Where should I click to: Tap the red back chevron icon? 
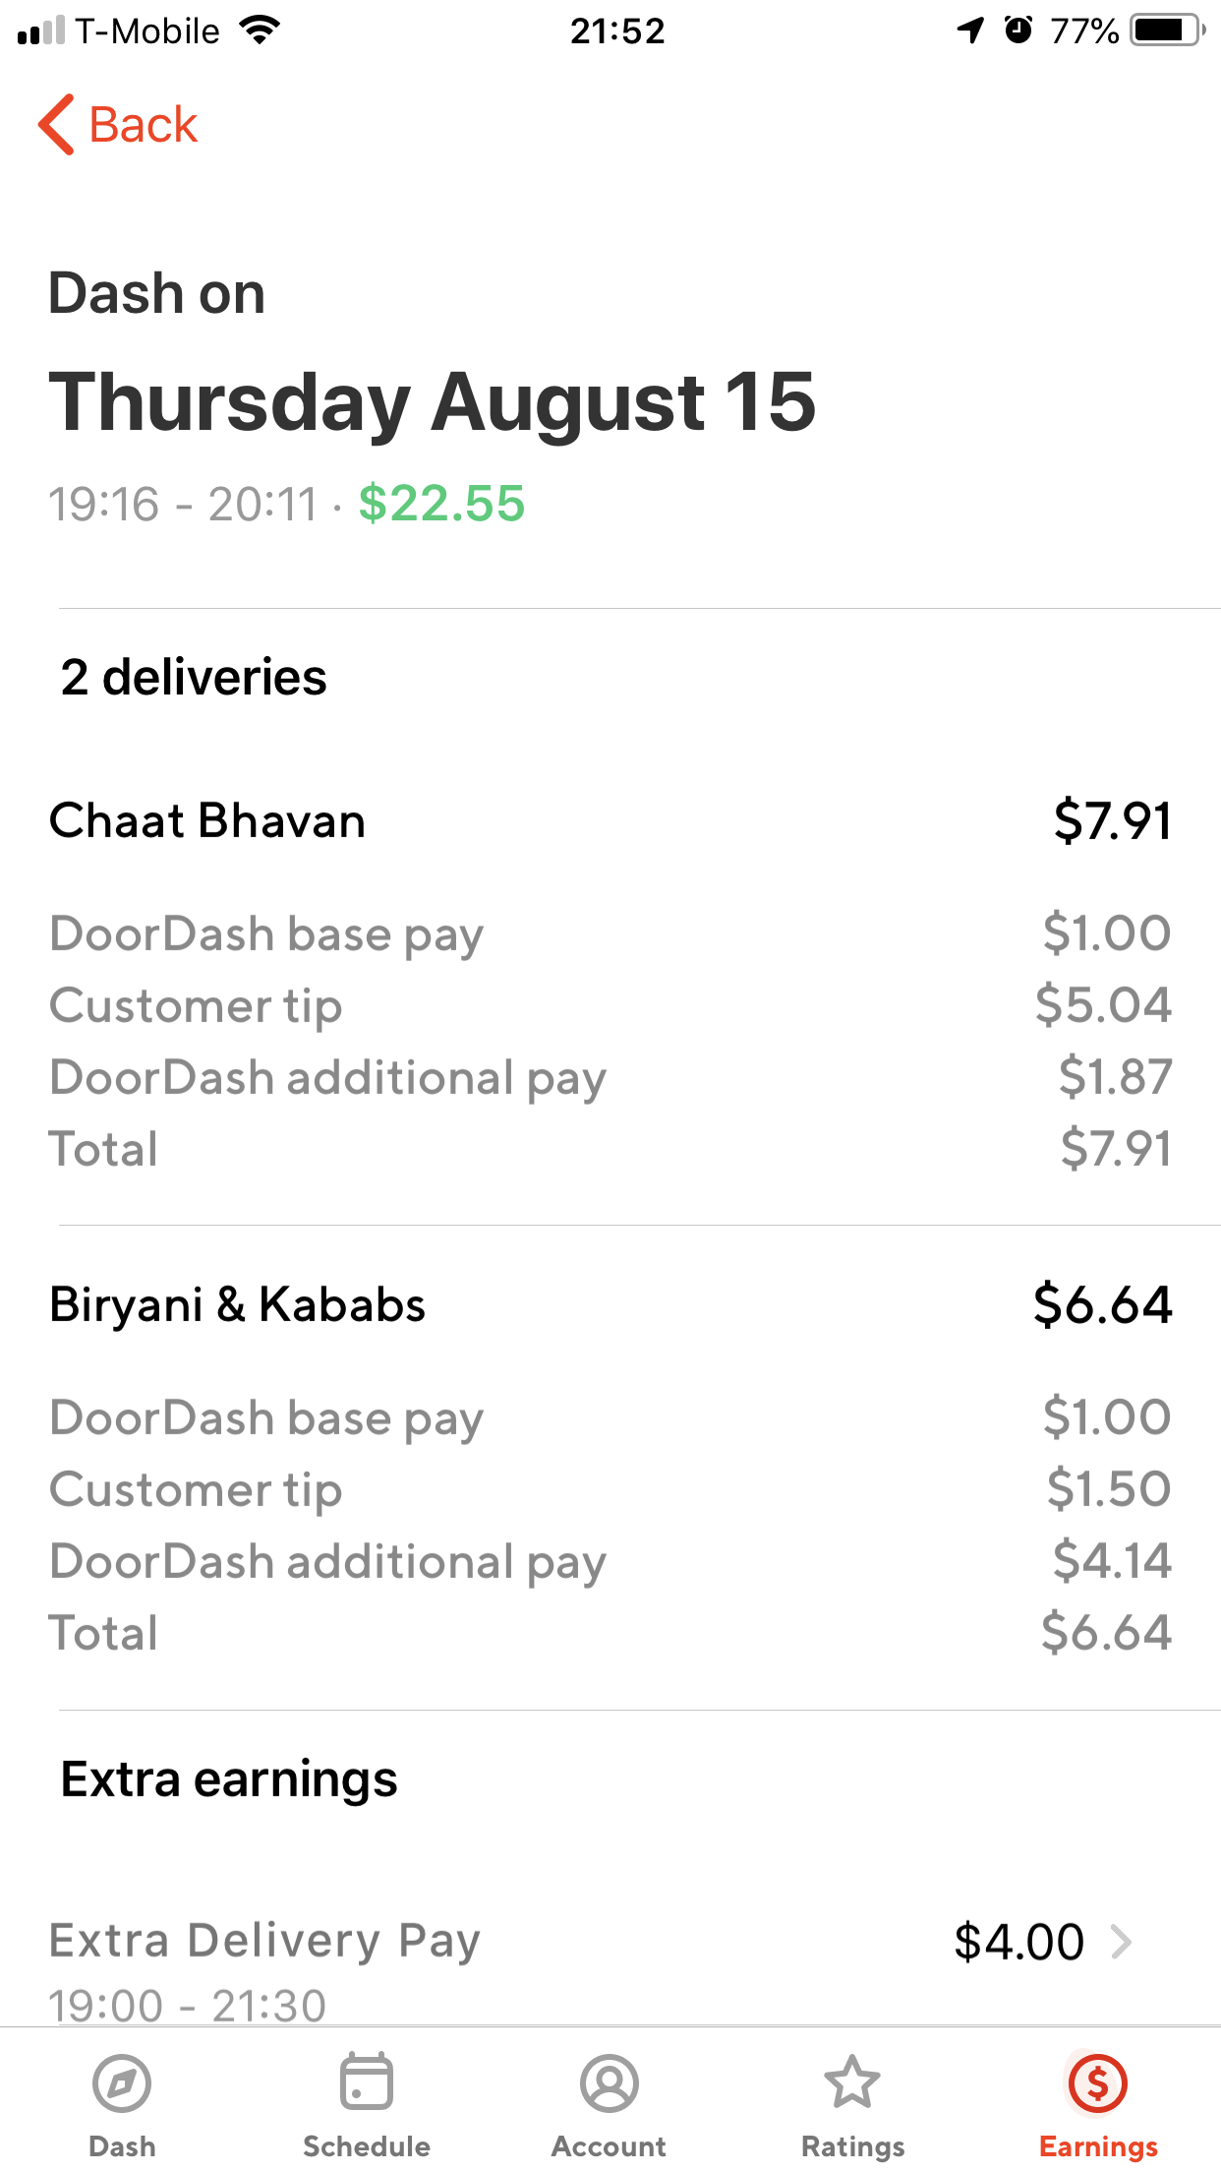point(56,125)
